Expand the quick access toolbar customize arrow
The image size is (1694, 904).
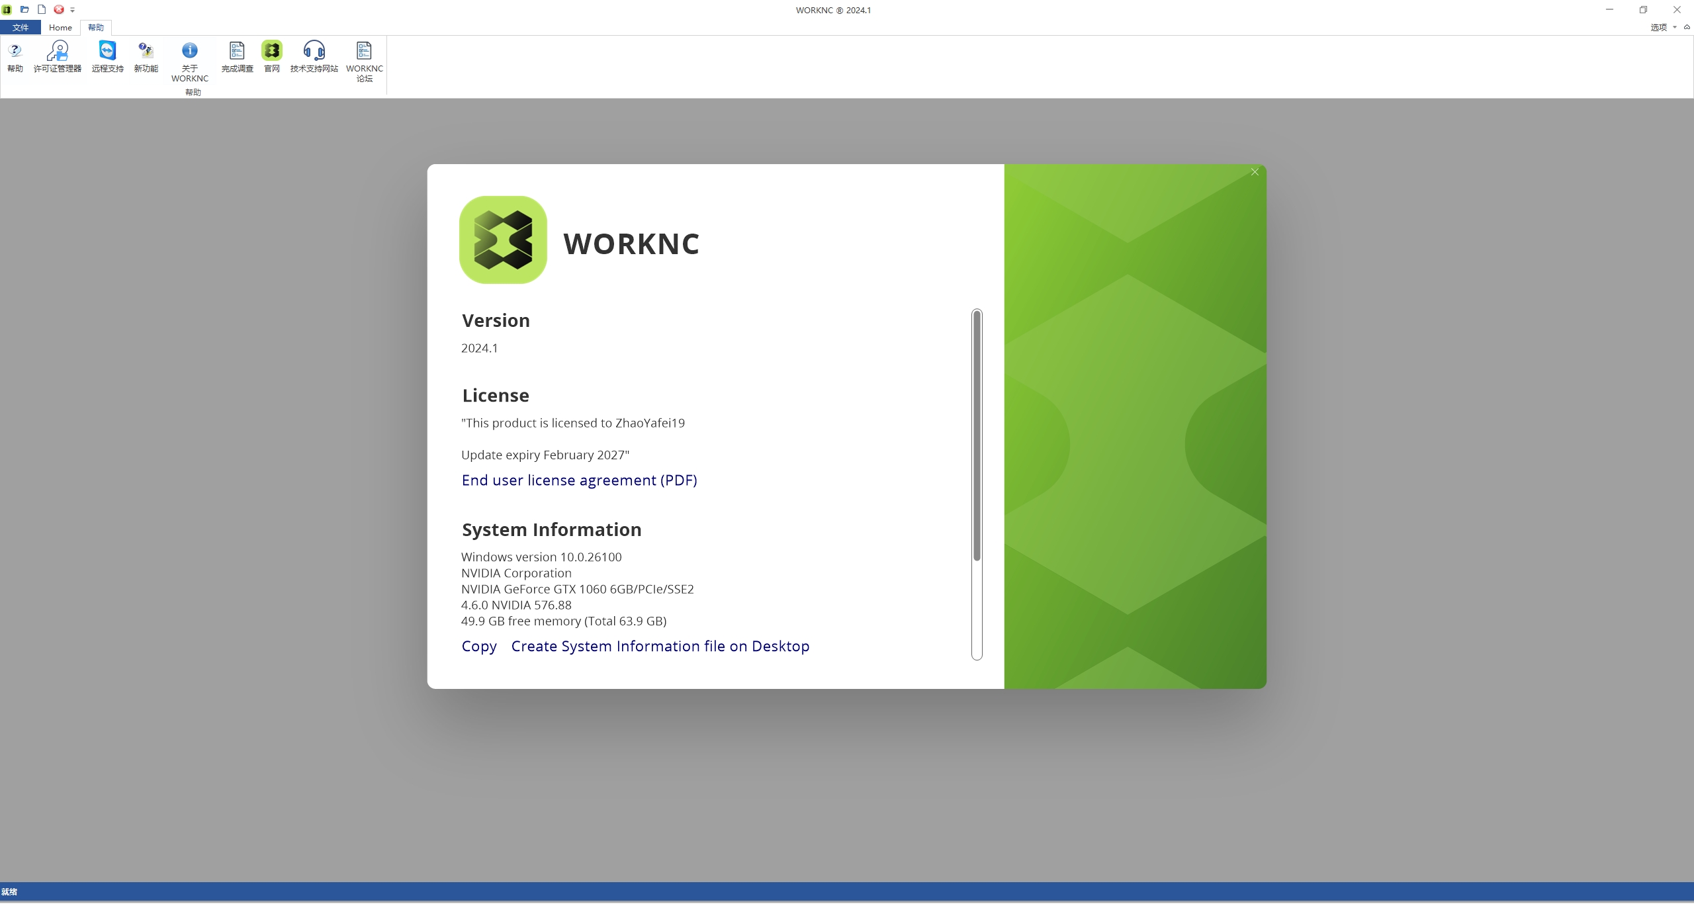(x=73, y=10)
